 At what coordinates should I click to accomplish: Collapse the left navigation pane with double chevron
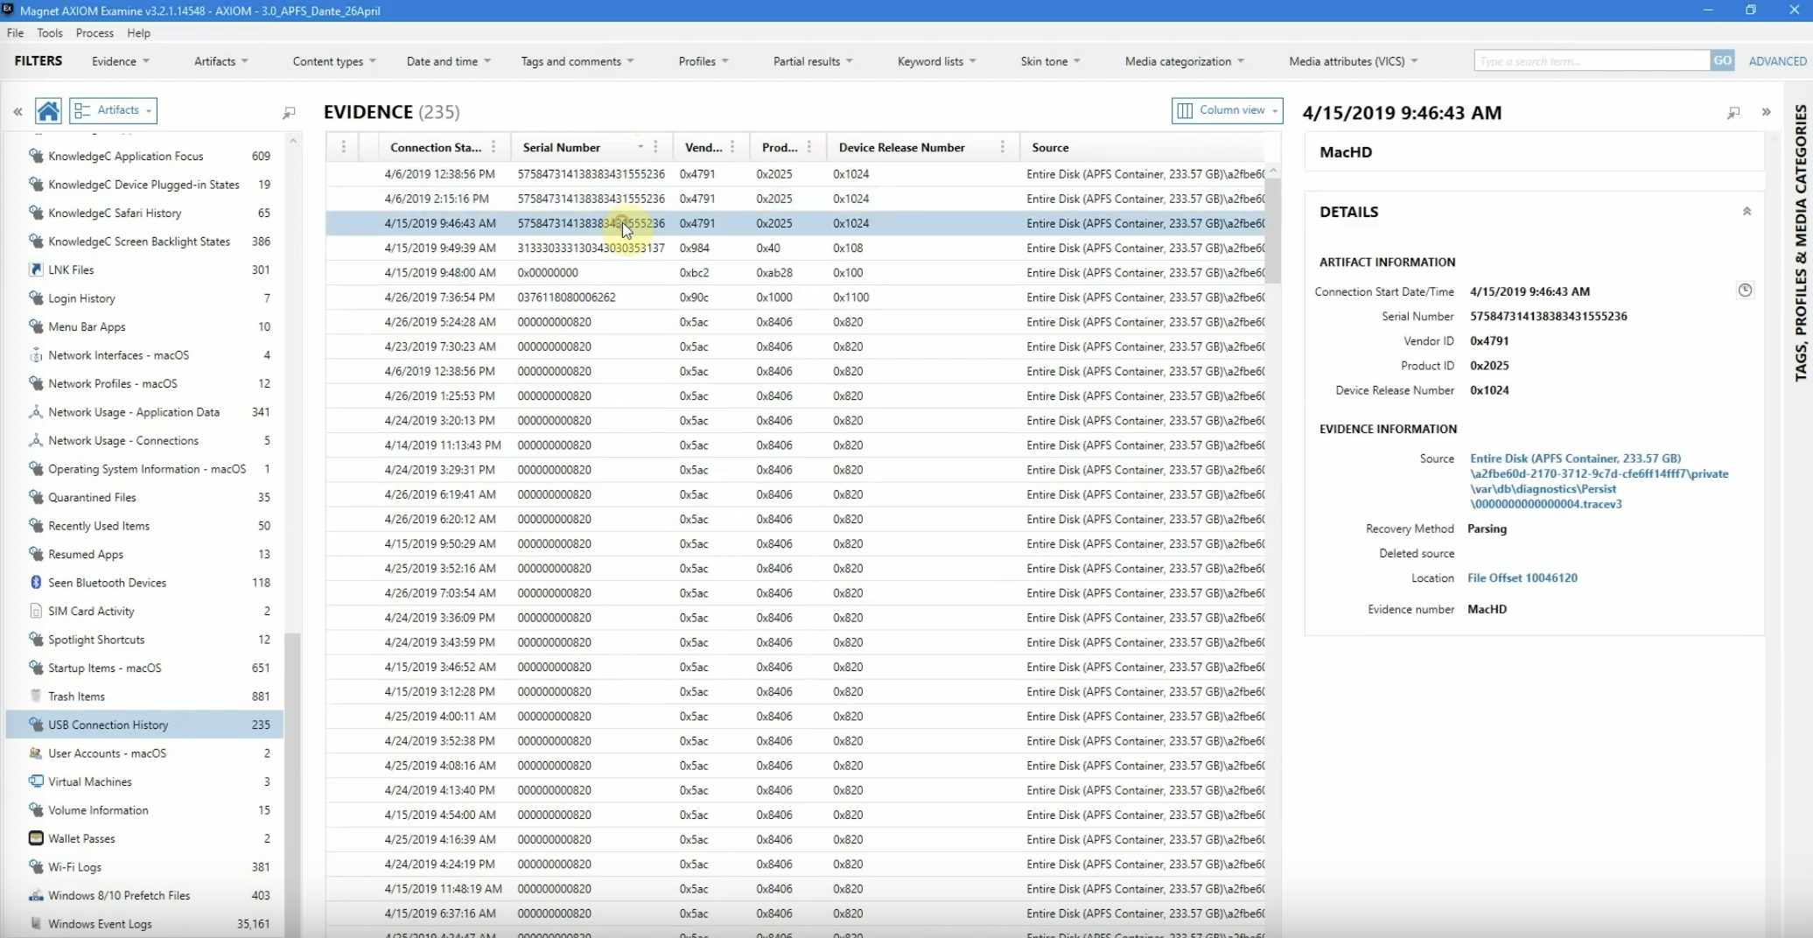click(17, 111)
